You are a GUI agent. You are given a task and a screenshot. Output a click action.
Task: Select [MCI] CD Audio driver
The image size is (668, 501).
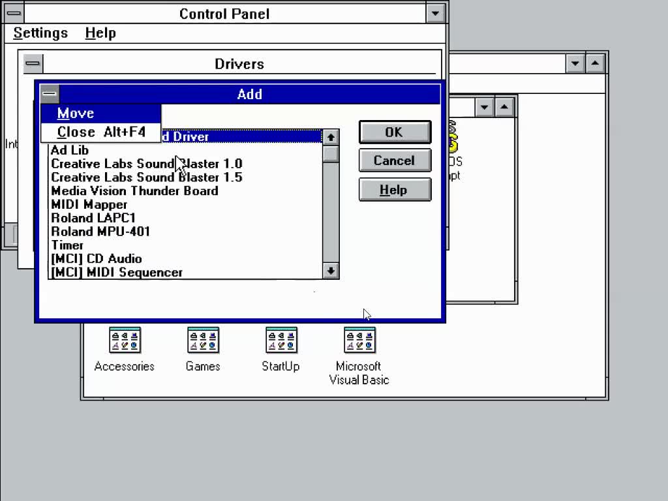tap(186, 259)
